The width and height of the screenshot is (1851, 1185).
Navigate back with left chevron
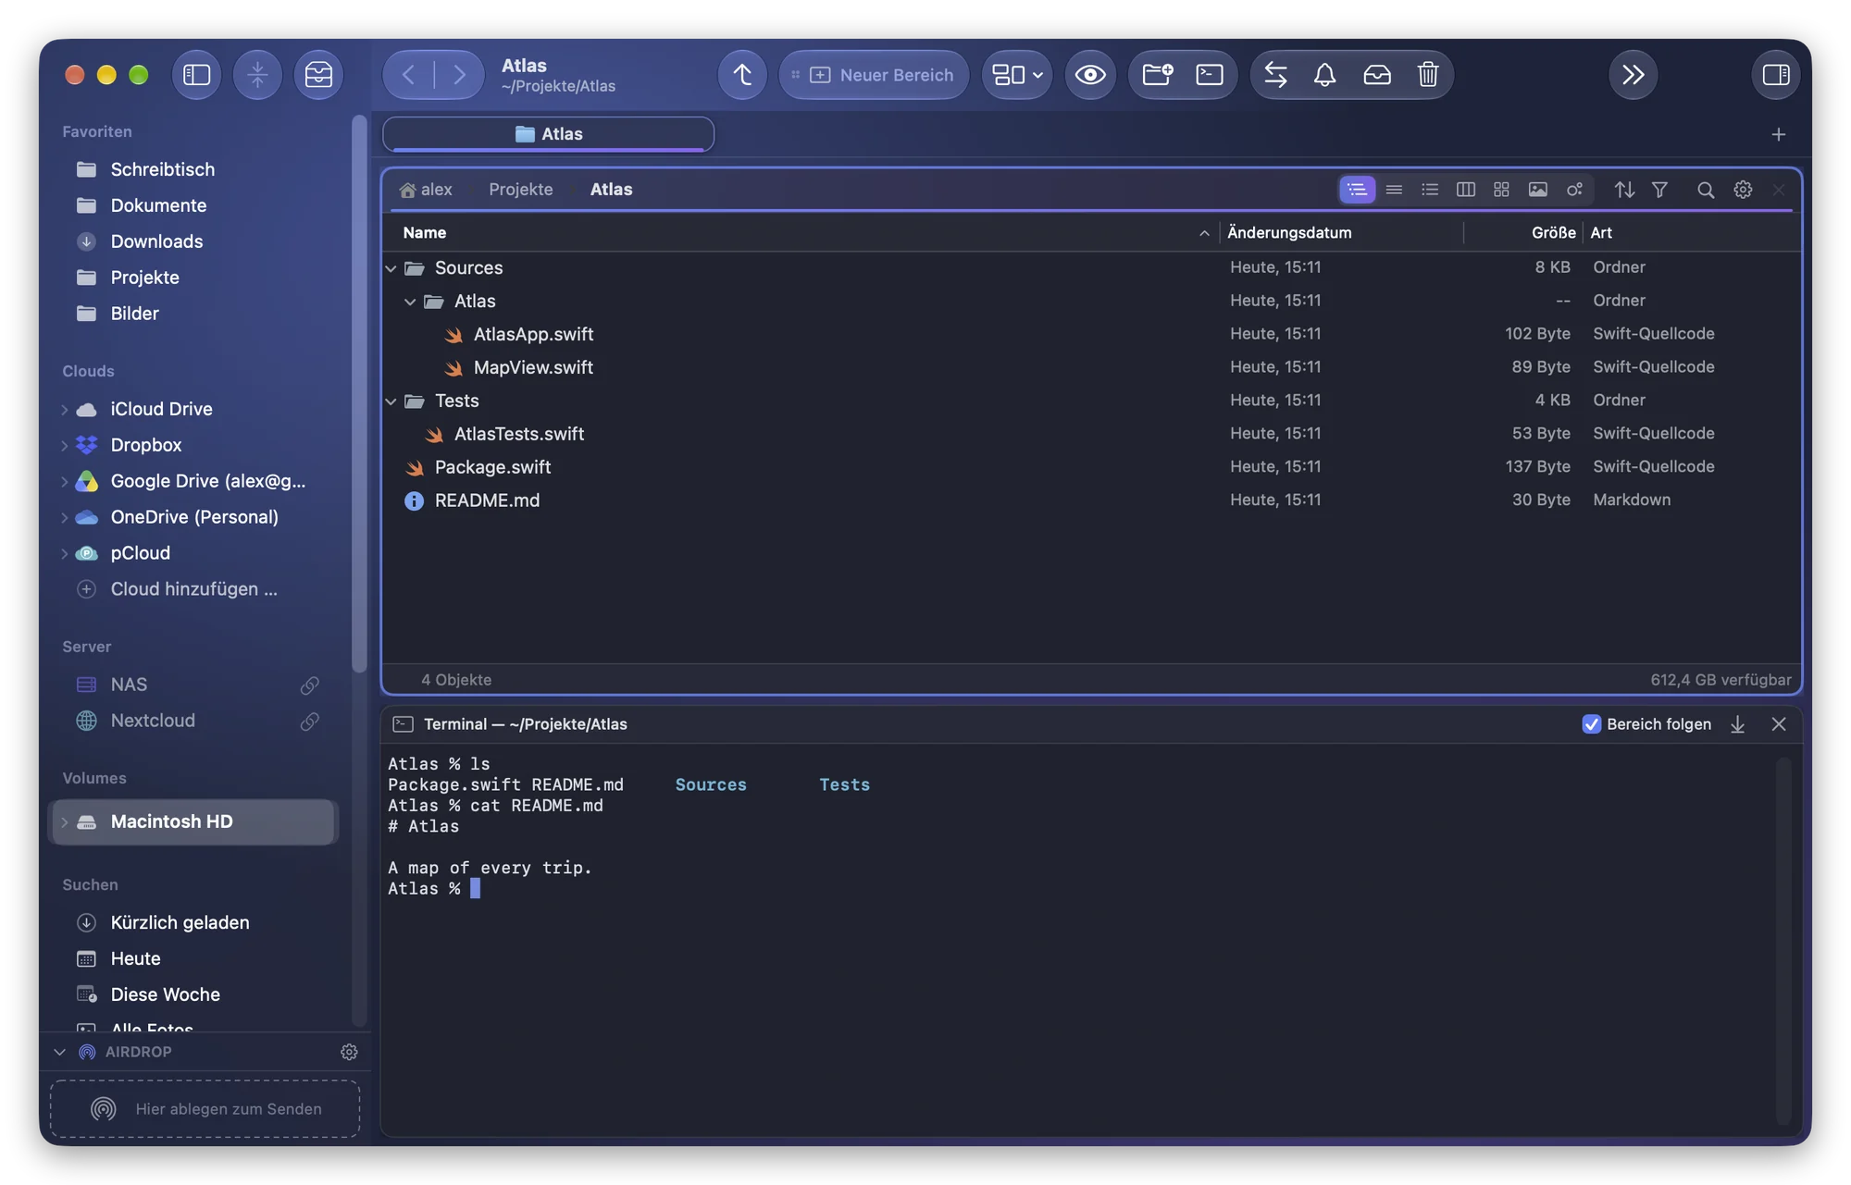point(408,75)
